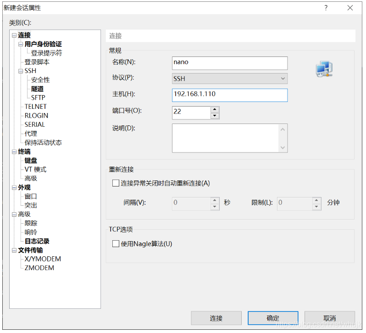Select 用户身份验证 in category tree
366x333 pixels.
(x=43, y=44)
